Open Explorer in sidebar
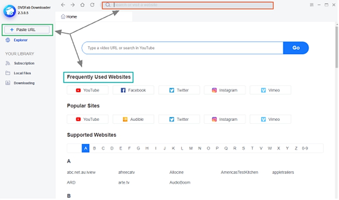Screen dimensions: 339x200 point(20,40)
